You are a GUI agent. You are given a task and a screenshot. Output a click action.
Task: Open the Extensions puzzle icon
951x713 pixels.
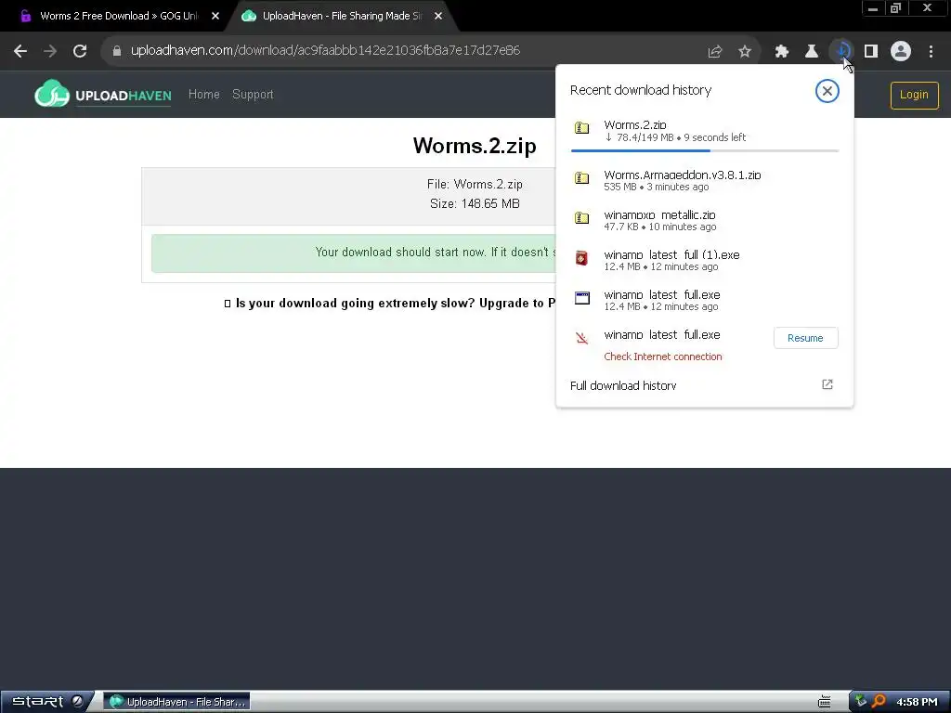click(x=781, y=52)
